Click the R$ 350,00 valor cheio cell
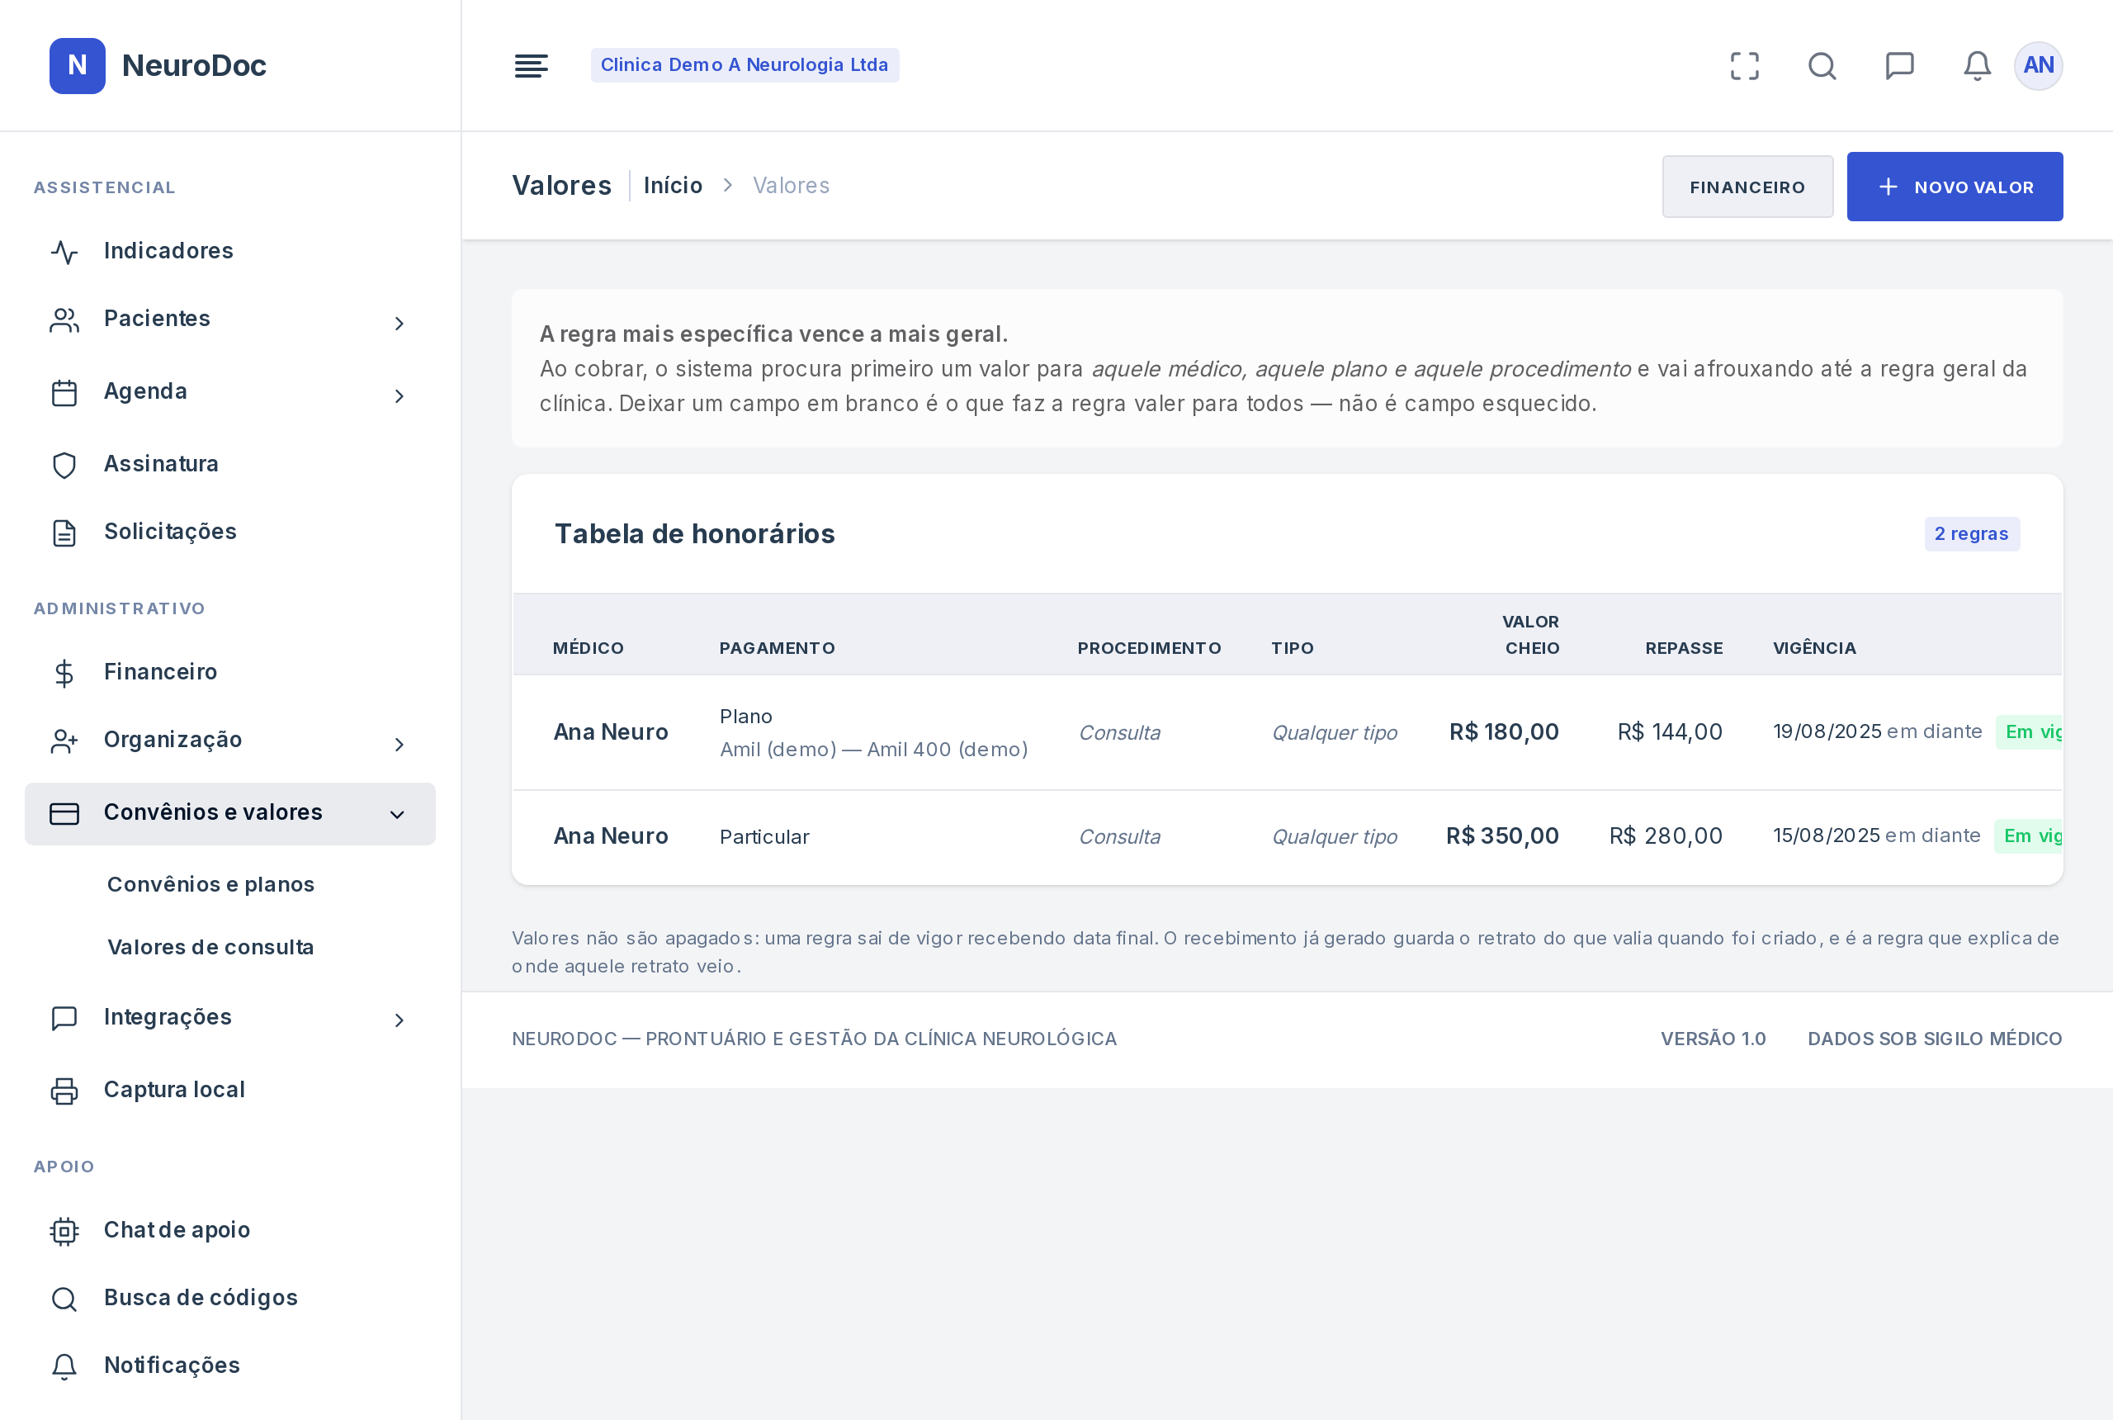 1502,835
